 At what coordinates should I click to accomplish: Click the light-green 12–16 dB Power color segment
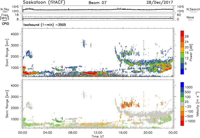(182, 55)
